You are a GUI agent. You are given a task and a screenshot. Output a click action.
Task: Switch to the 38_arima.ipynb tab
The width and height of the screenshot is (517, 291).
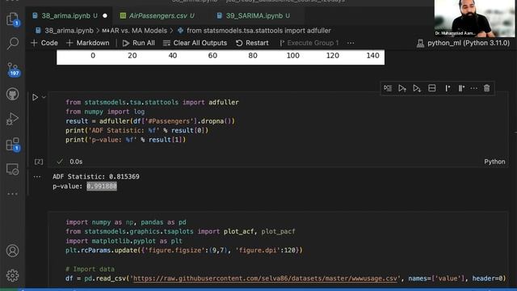65,15
